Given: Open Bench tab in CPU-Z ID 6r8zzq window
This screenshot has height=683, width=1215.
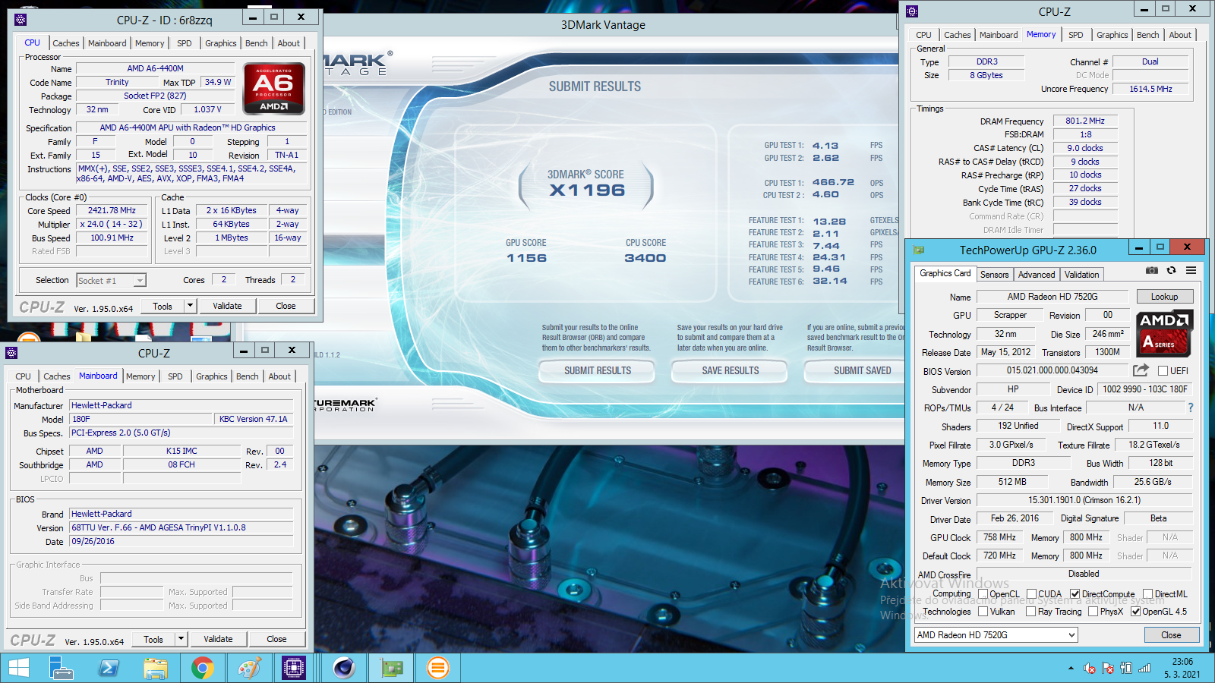Looking at the screenshot, I should [x=256, y=43].
